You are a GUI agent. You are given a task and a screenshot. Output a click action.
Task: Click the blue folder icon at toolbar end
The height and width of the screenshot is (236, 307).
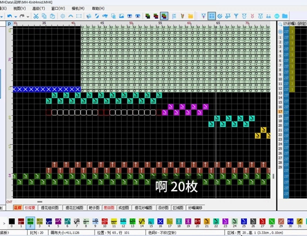285,16
